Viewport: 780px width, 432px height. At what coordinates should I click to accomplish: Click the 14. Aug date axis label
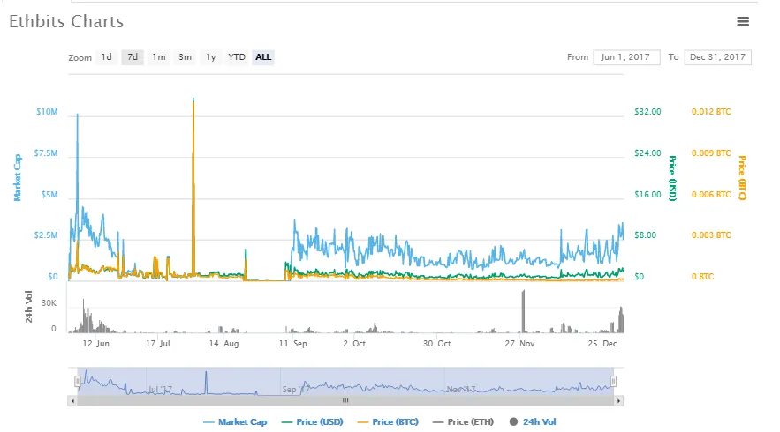tap(223, 344)
